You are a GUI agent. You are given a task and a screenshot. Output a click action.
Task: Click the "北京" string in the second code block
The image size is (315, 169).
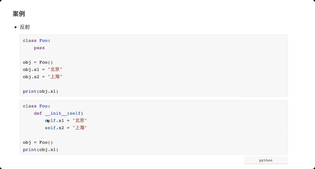pos(80,120)
